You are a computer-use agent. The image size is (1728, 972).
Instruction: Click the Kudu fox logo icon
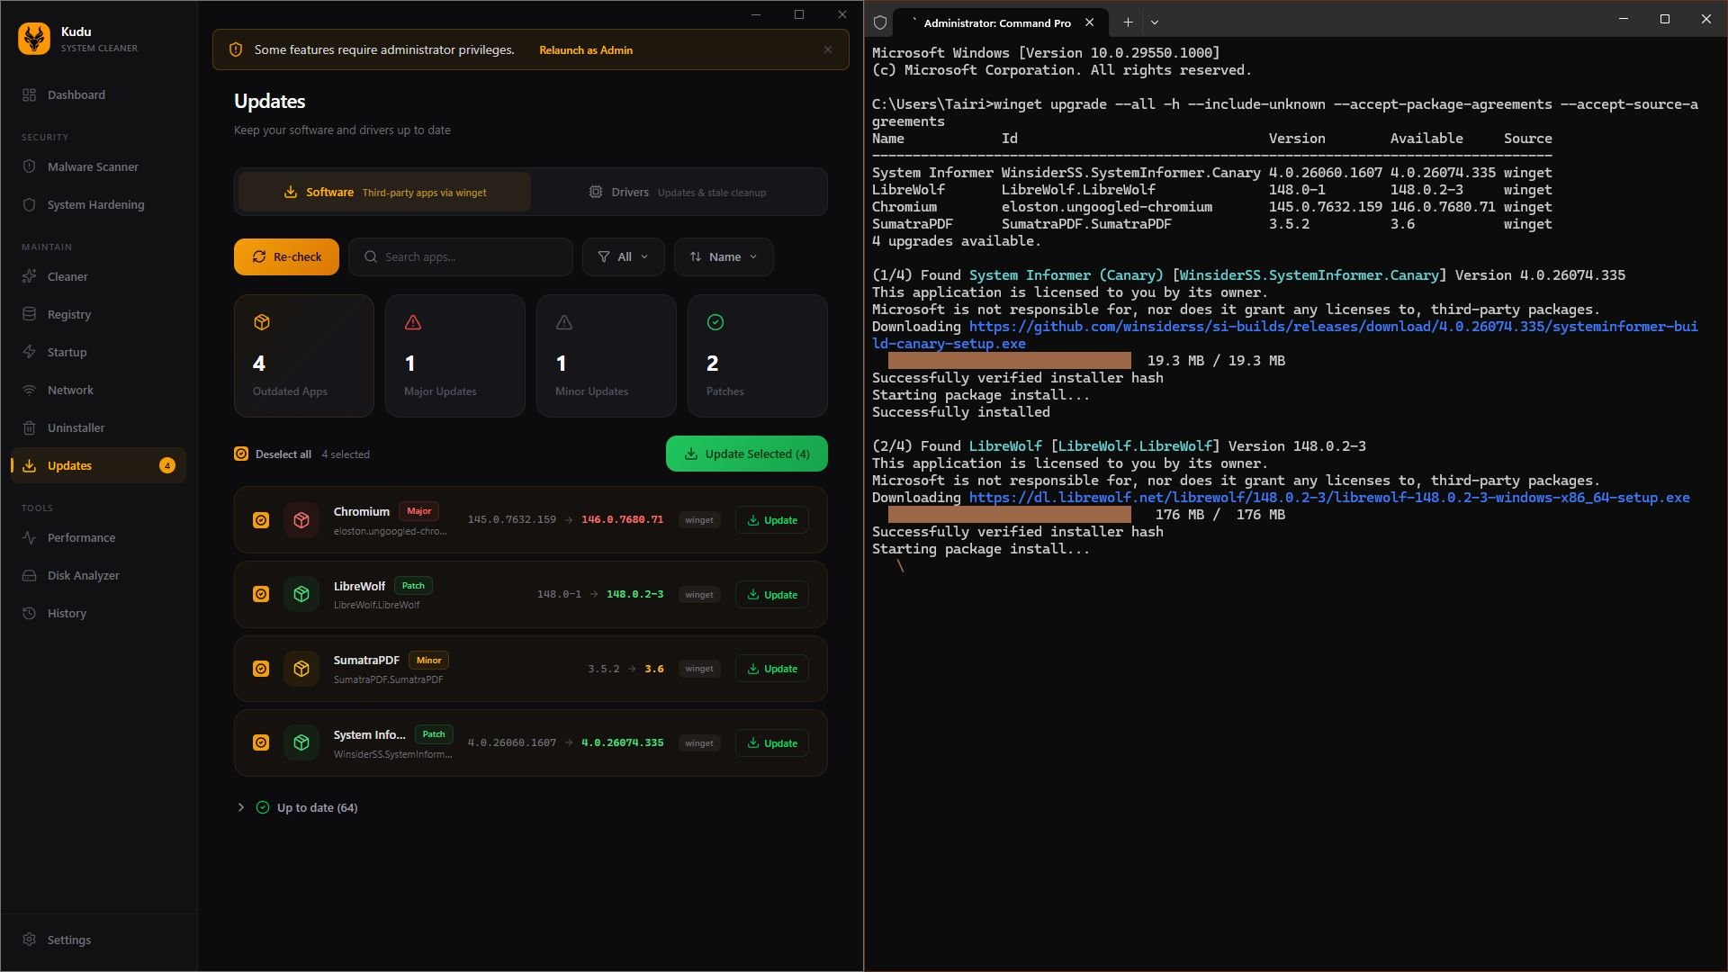click(34, 39)
